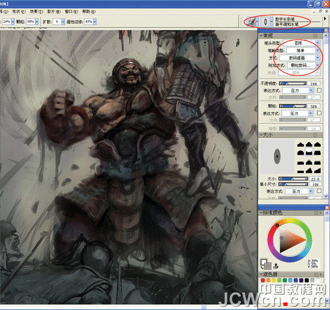Open 表达方式 dropdown under 颗粒

pyautogui.click(x=297, y=113)
